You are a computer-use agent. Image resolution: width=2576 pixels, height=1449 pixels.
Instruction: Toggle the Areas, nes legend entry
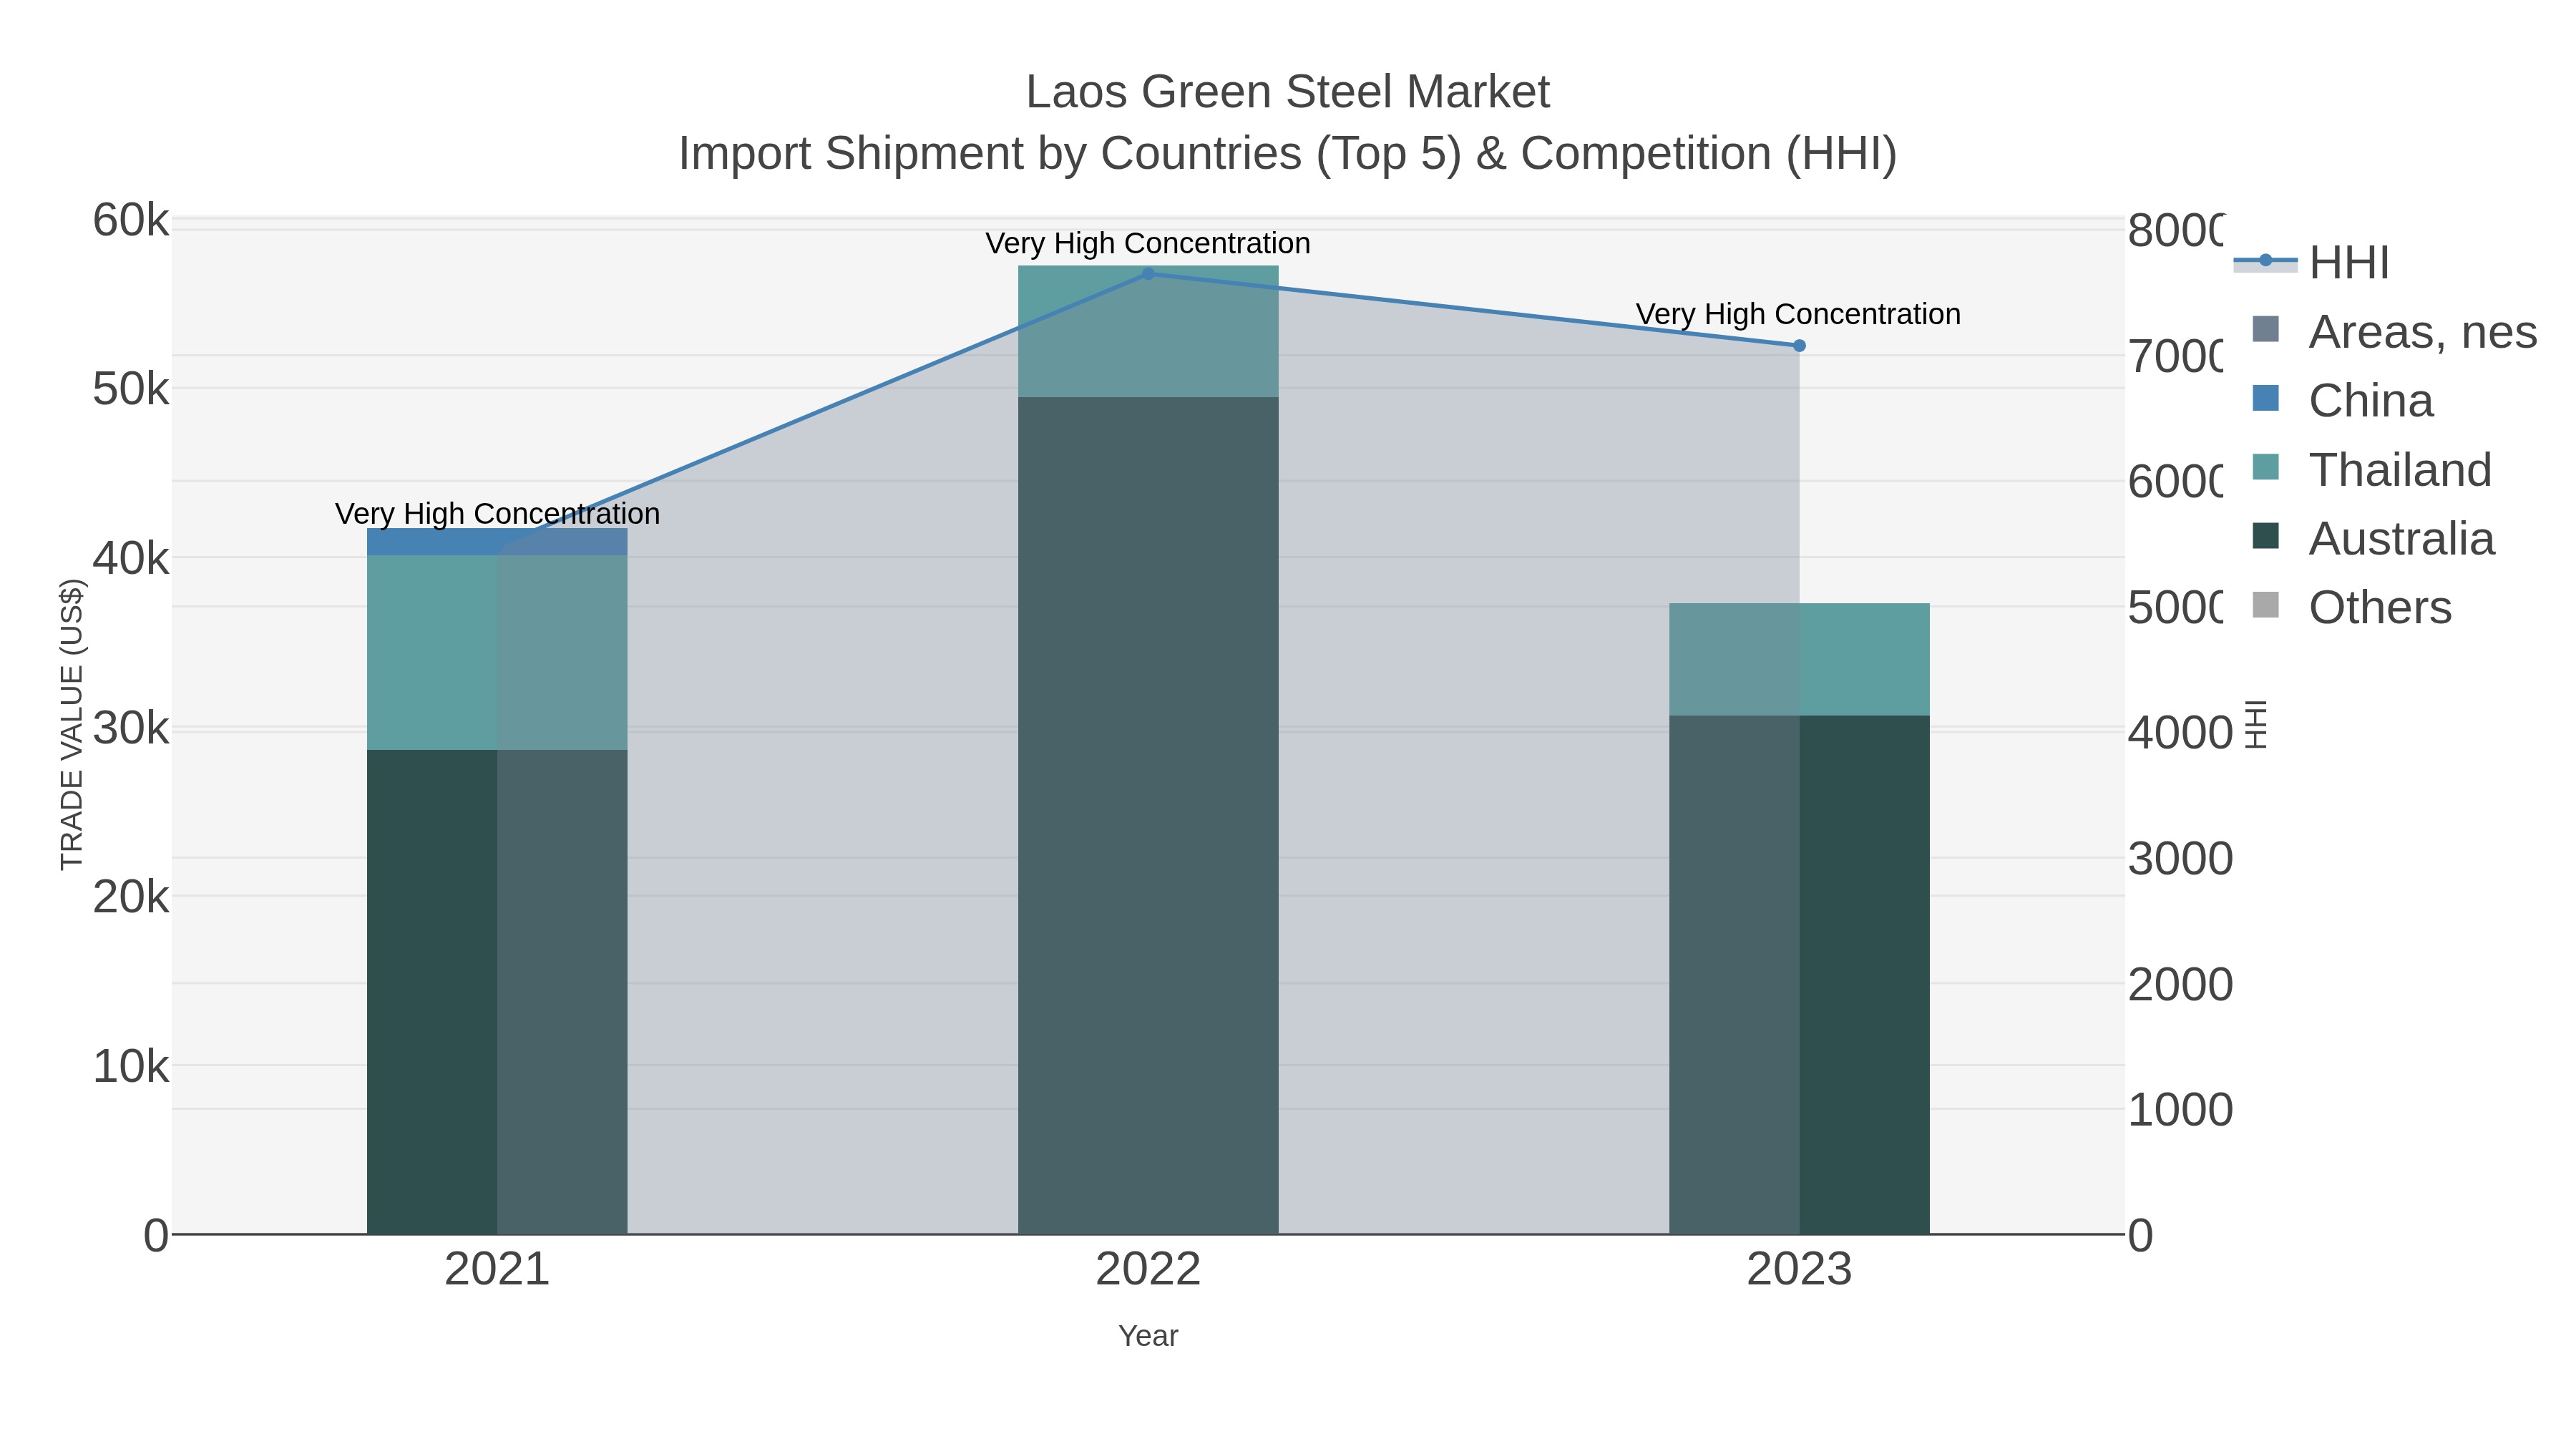pos(2394,331)
